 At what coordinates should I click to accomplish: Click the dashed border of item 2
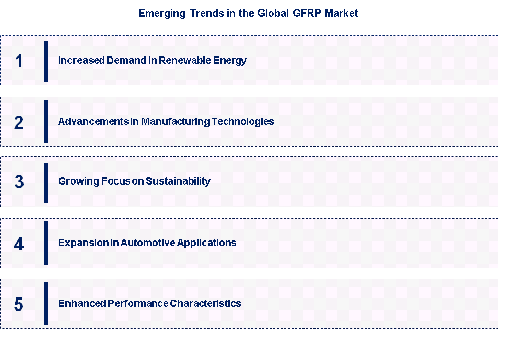249,98
